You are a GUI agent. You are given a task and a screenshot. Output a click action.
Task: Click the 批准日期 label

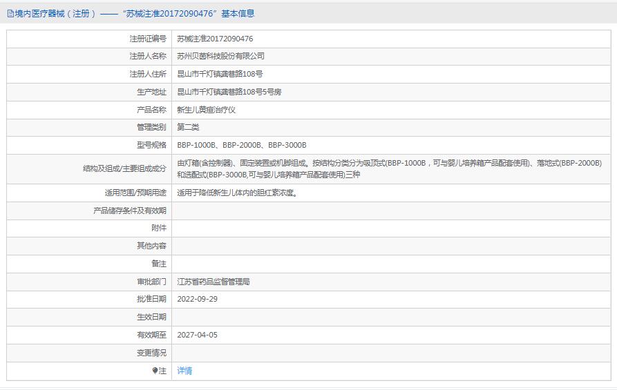point(151,299)
